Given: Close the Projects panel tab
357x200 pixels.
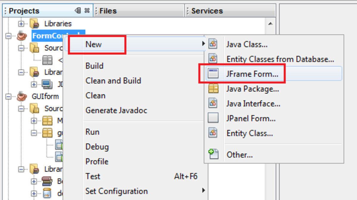Looking at the screenshot, I should [87, 11].
